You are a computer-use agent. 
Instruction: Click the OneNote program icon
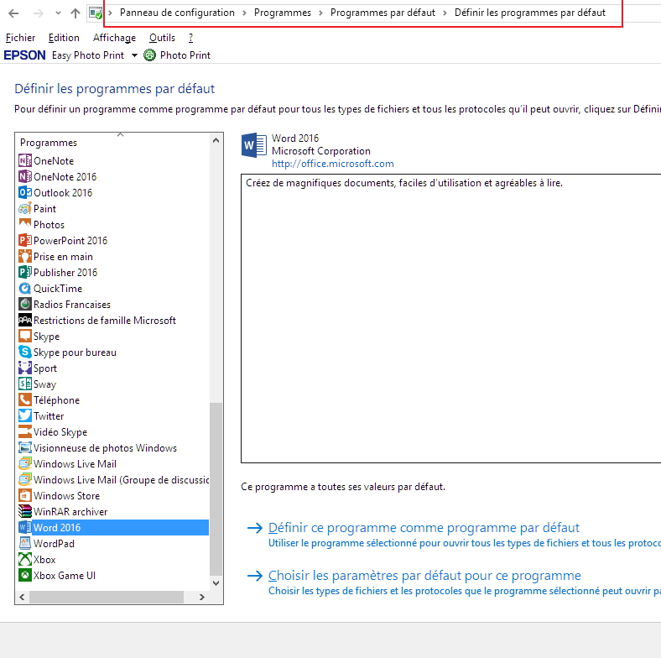point(25,160)
